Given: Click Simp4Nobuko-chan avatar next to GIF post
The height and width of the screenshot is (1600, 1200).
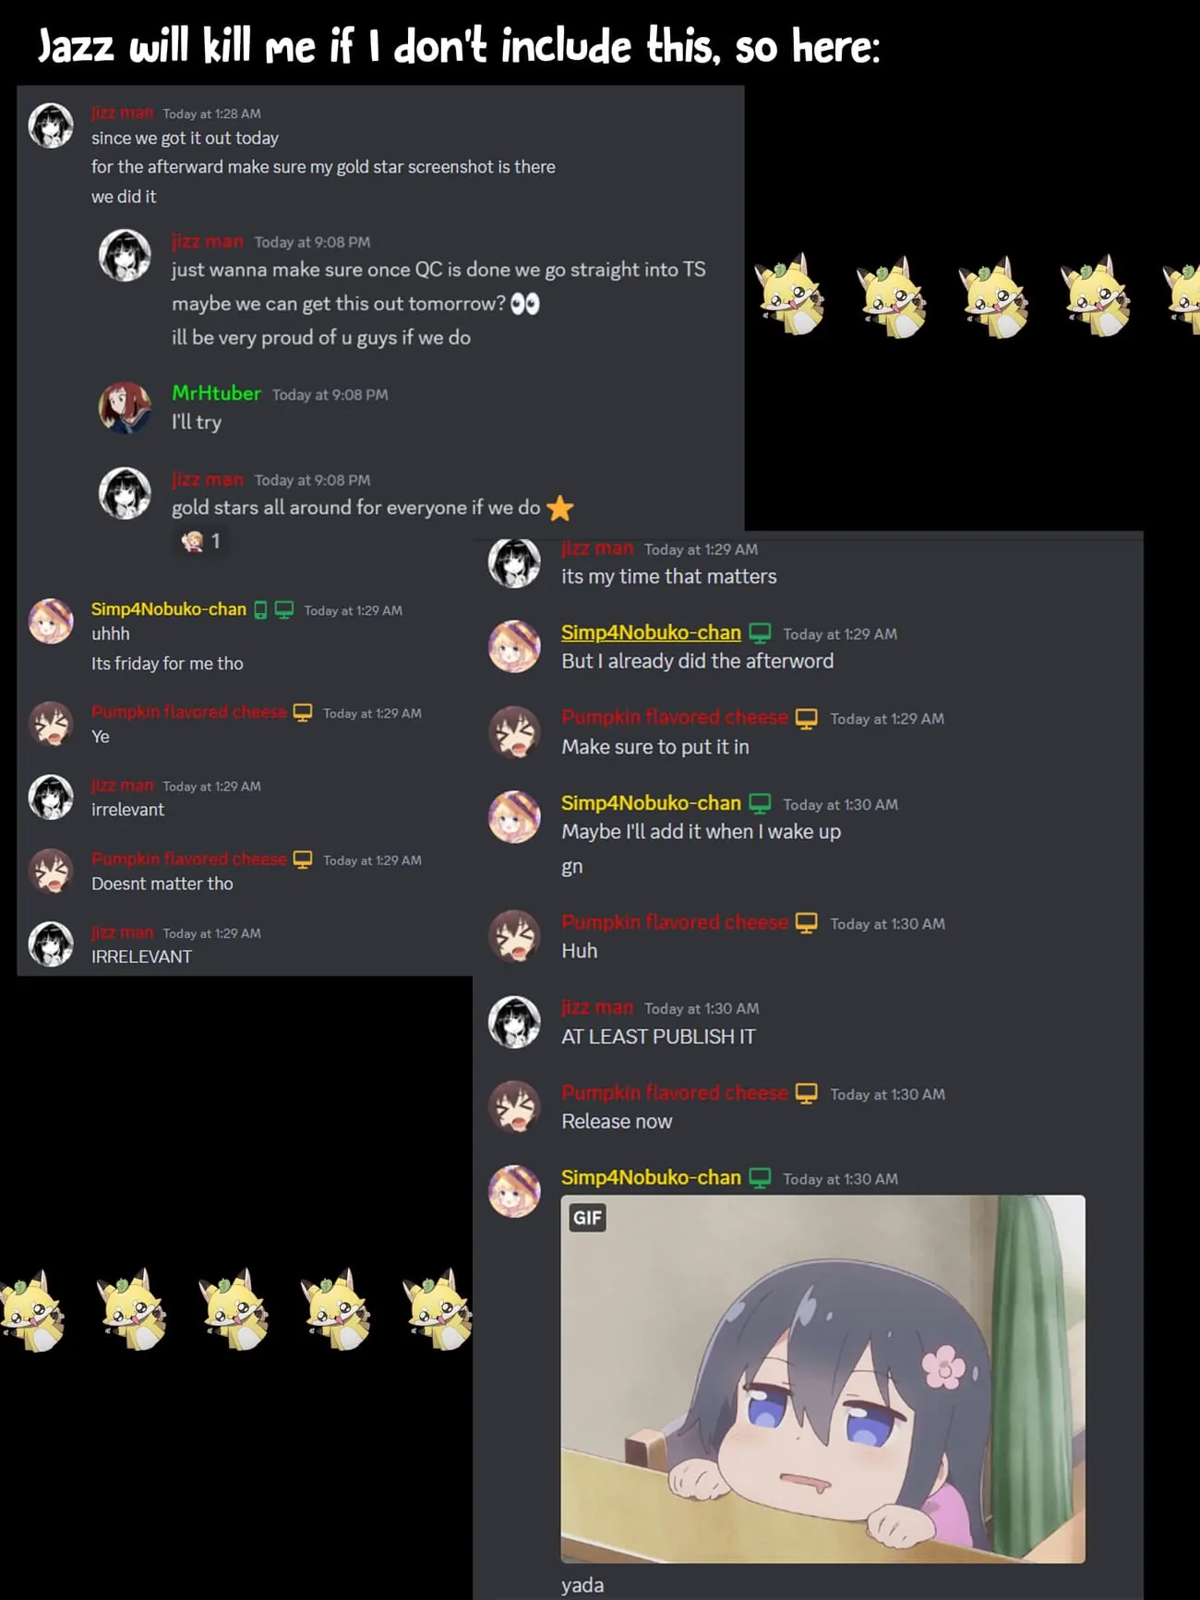Looking at the screenshot, I should 514,1191.
